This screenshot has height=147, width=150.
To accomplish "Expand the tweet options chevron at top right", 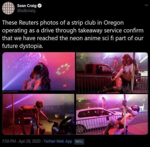I will 146,5.
